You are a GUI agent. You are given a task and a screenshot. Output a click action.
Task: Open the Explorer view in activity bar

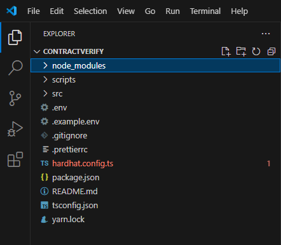coord(15,37)
